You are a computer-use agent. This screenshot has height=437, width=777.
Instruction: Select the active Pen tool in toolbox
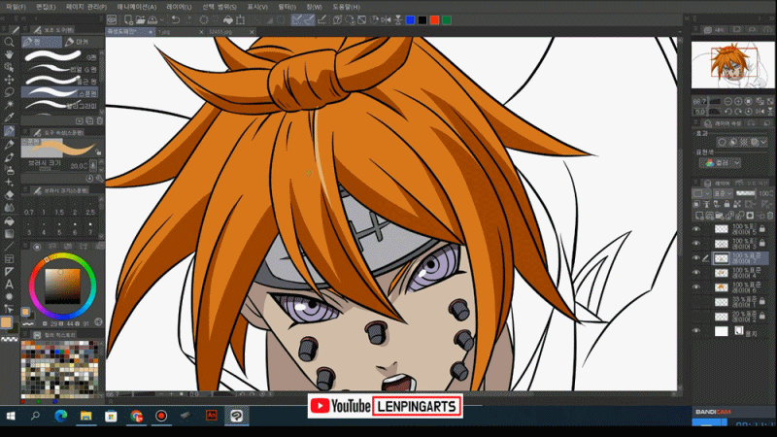click(x=9, y=131)
